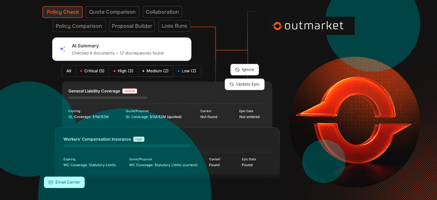The width and height of the screenshot is (437, 200).
Task: Open the Policy Comparison tab
Action: click(x=79, y=26)
